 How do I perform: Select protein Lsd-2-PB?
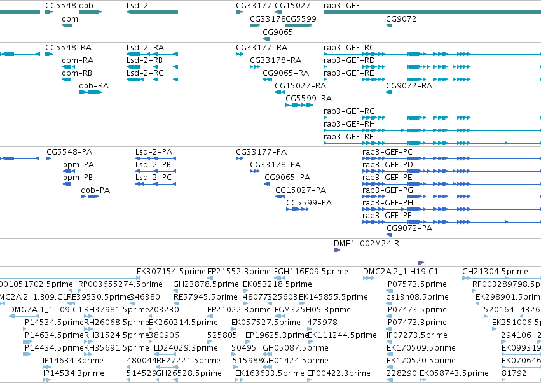pos(153,165)
